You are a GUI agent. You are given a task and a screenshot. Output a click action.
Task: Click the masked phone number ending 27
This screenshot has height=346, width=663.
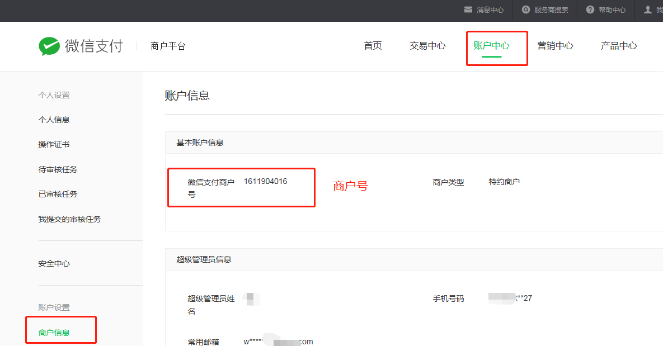(510, 298)
